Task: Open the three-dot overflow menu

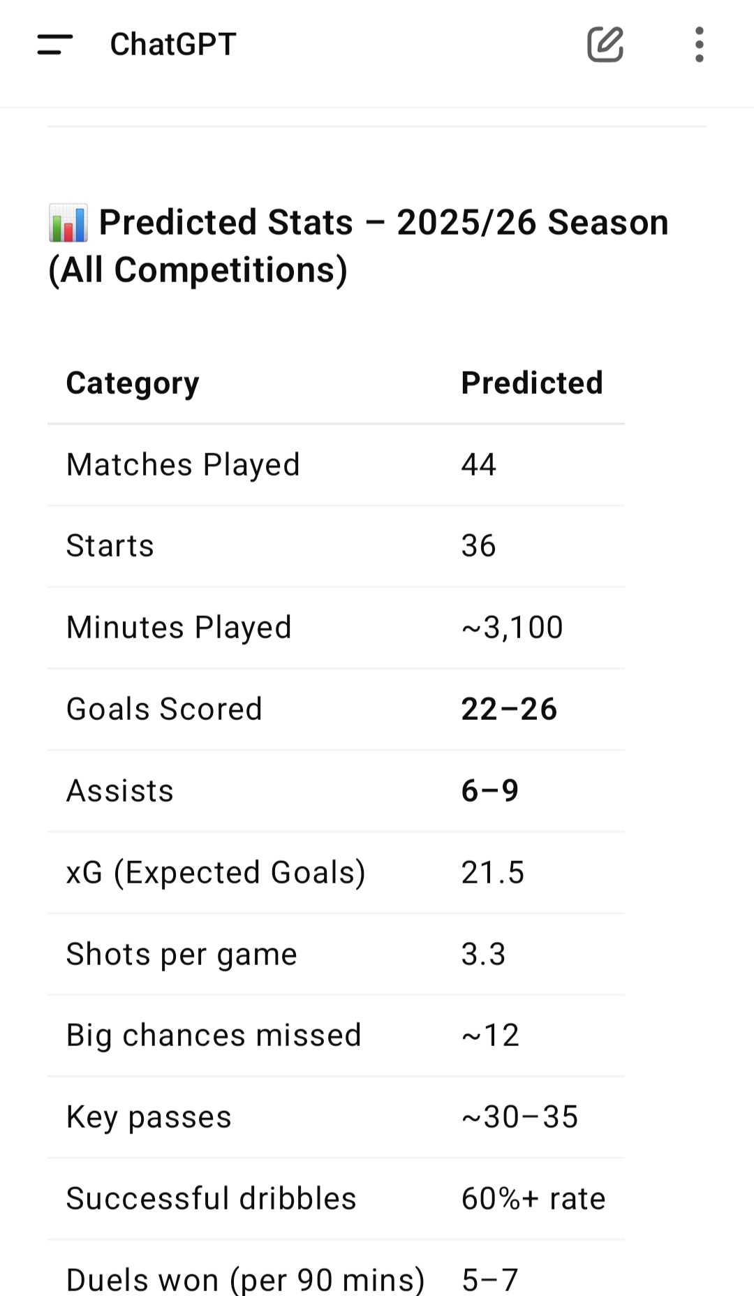Action: (699, 45)
